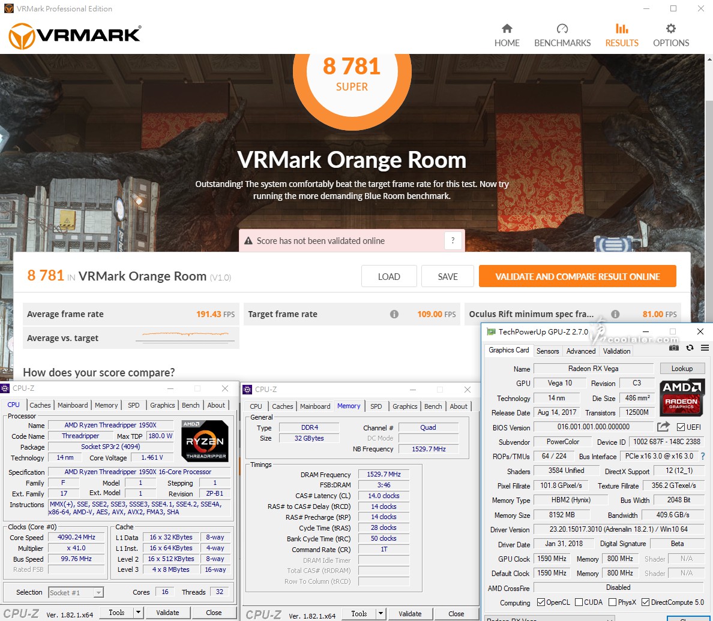The height and width of the screenshot is (621, 713).
Task: Click the Close button in CPU-Z memory window
Action: tap(456, 614)
